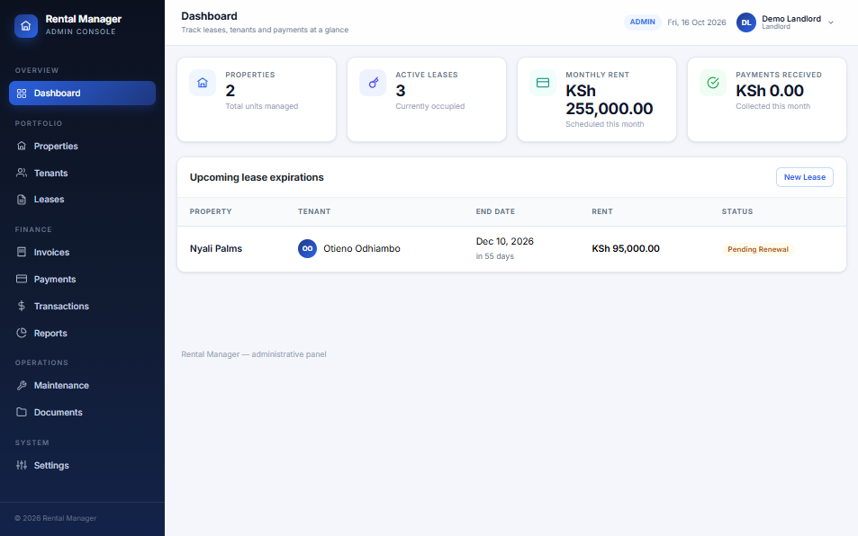Click the STATUS column header

coord(737,211)
